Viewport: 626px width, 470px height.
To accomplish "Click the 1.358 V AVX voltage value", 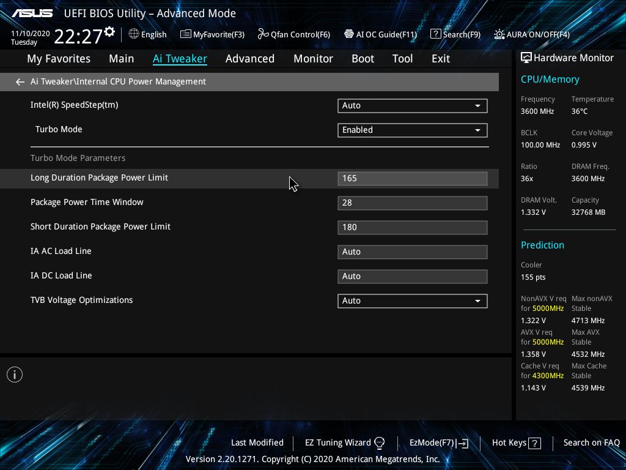I will pos(533,354).
